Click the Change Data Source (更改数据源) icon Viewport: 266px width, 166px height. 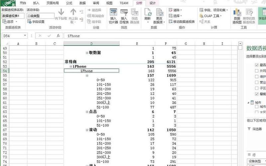pyautogui.click(x=159, y=12)
